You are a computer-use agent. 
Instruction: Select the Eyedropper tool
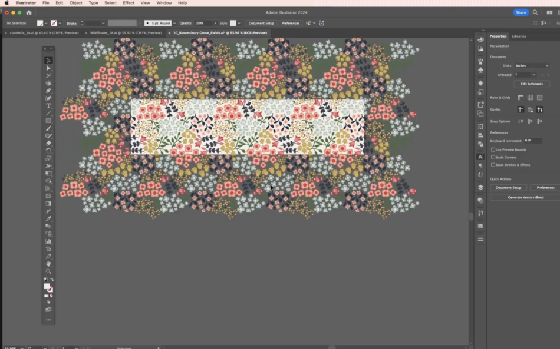click(48, 218)
